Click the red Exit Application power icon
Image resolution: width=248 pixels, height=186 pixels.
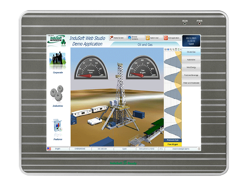coord(166,38)
